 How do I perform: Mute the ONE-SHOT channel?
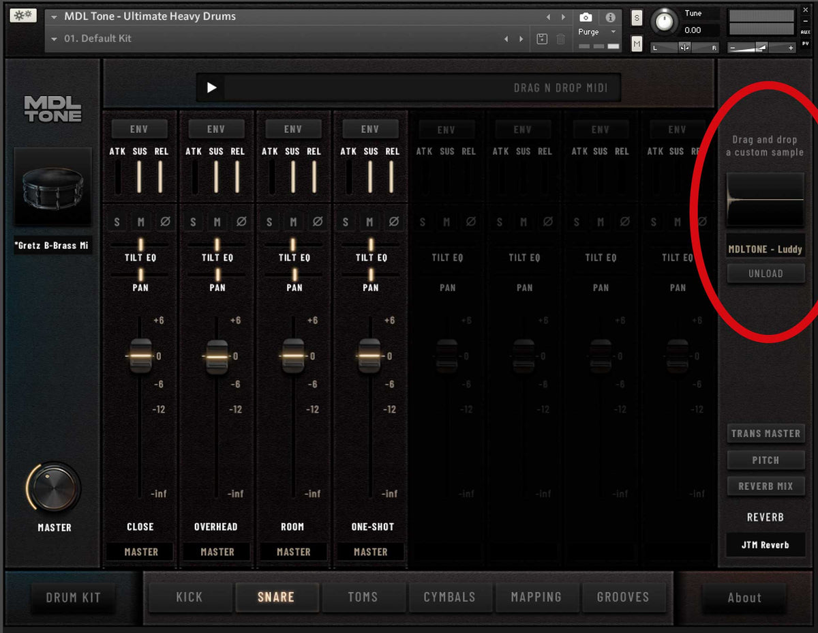(370, 222)
